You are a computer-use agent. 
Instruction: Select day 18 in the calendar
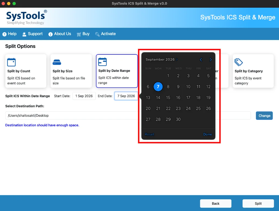[x=198, y=97]
